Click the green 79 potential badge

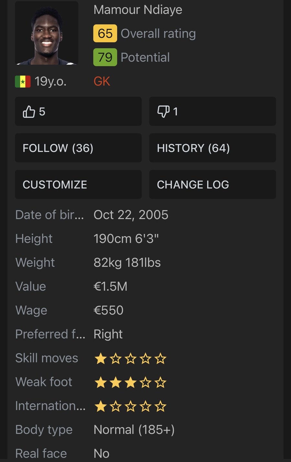point(105,57)
